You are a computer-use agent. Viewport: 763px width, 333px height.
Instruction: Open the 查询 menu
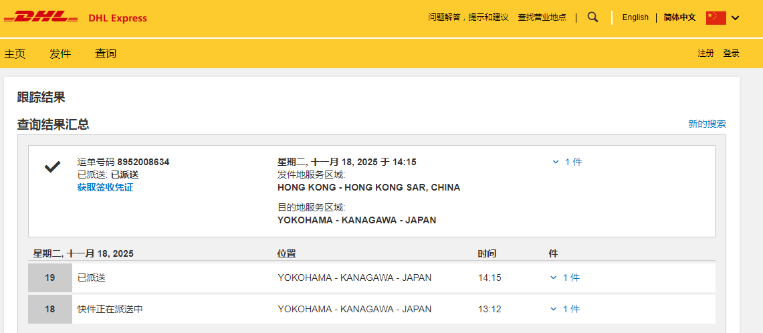[106, 53]
